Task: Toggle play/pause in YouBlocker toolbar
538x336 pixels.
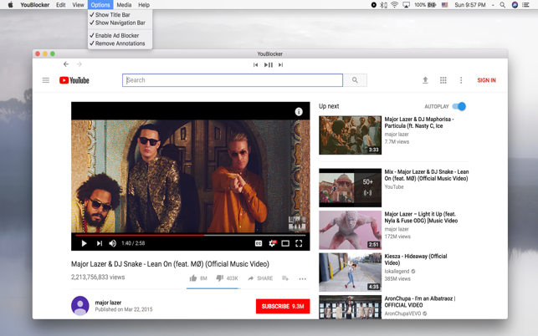Action: pos(269,65)
